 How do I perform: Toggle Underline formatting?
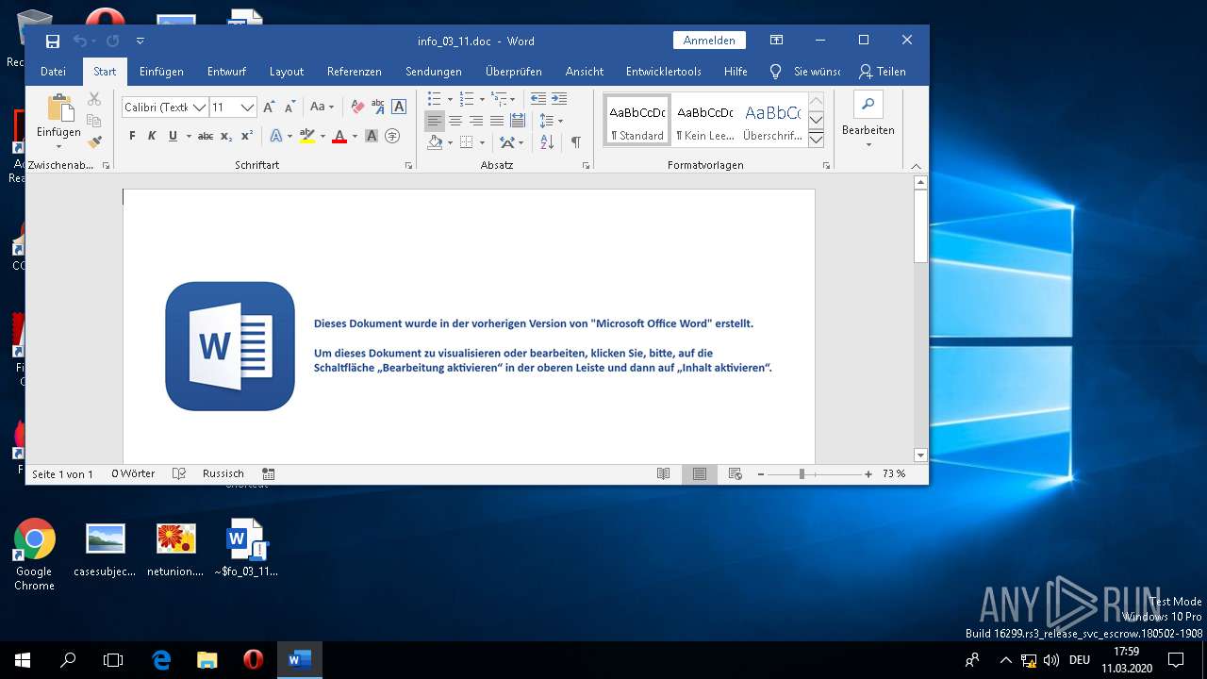(x=173, y=137)
